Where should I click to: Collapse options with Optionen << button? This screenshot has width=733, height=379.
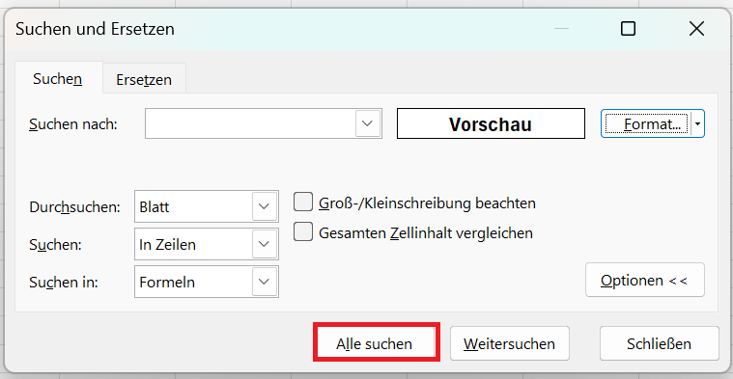tap(645, 280)
